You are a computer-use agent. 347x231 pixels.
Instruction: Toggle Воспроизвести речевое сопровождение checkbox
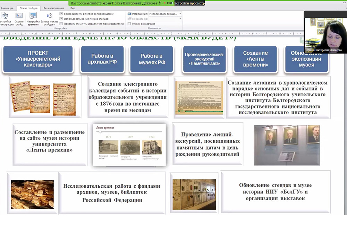pos(61,14)
